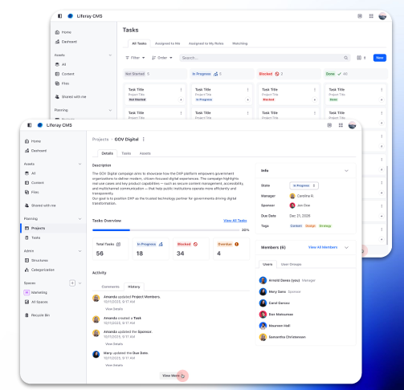Switch to the project Assets tab
The image size is (404, 390).
(x=145, y=153)
